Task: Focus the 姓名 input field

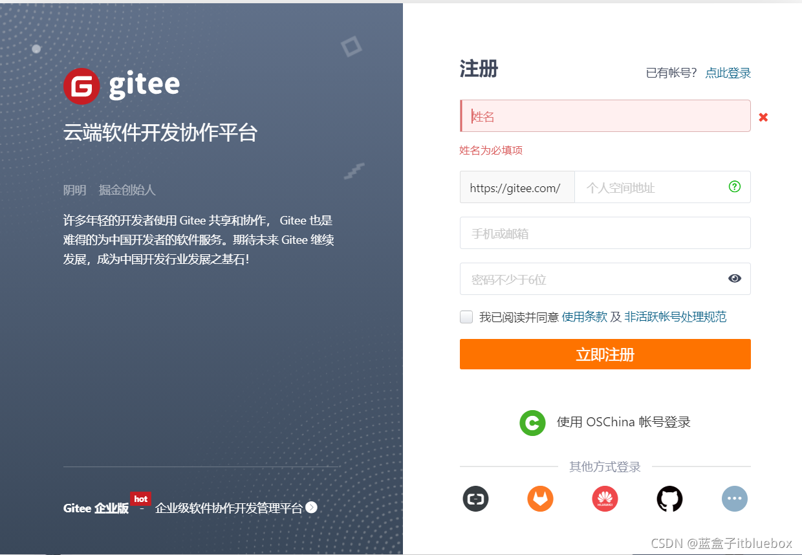Action: coord(605,116)
